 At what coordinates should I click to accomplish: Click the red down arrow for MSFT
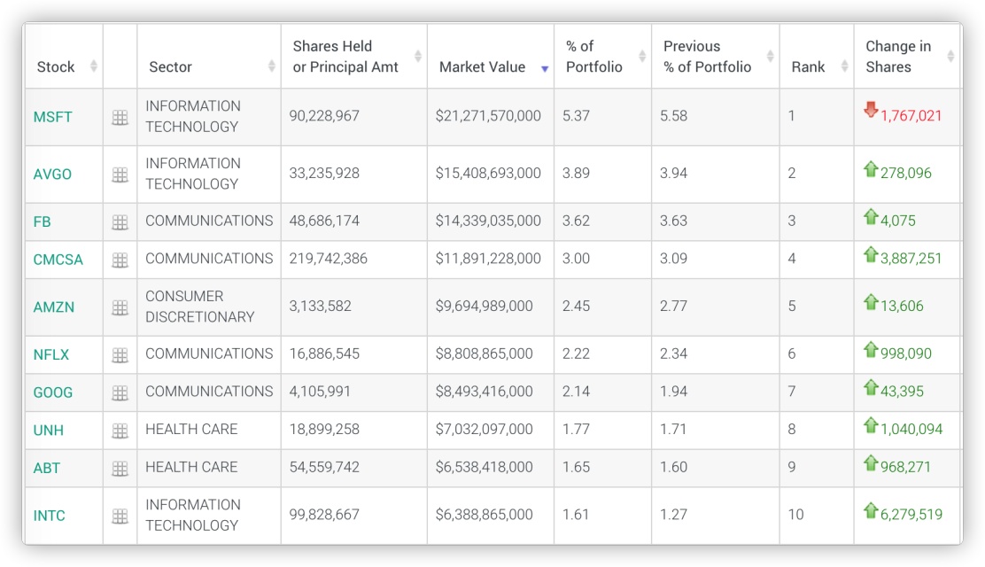click(871, 111)
